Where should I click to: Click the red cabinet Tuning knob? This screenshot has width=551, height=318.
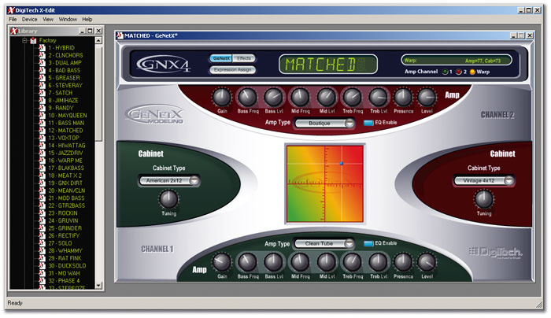[484, 199]
